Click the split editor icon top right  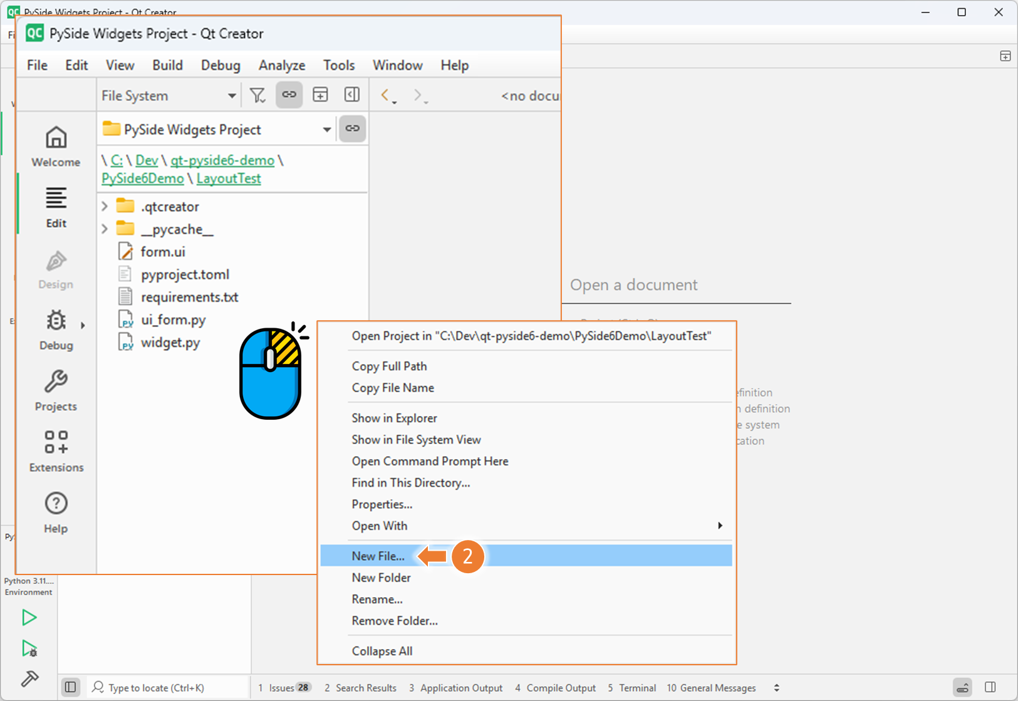(x=1005, y=56)
